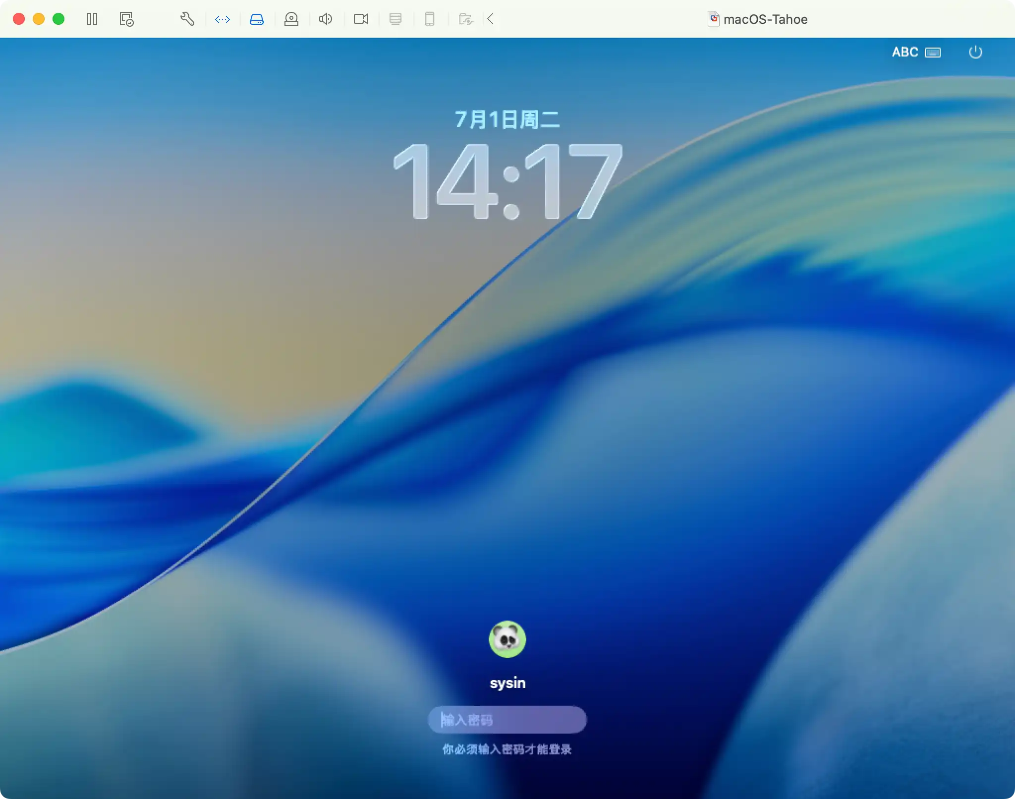Viewport: 1015px width, 799px height.
Task: Click the applications shortcut toolbar icon
Action: 466,19
